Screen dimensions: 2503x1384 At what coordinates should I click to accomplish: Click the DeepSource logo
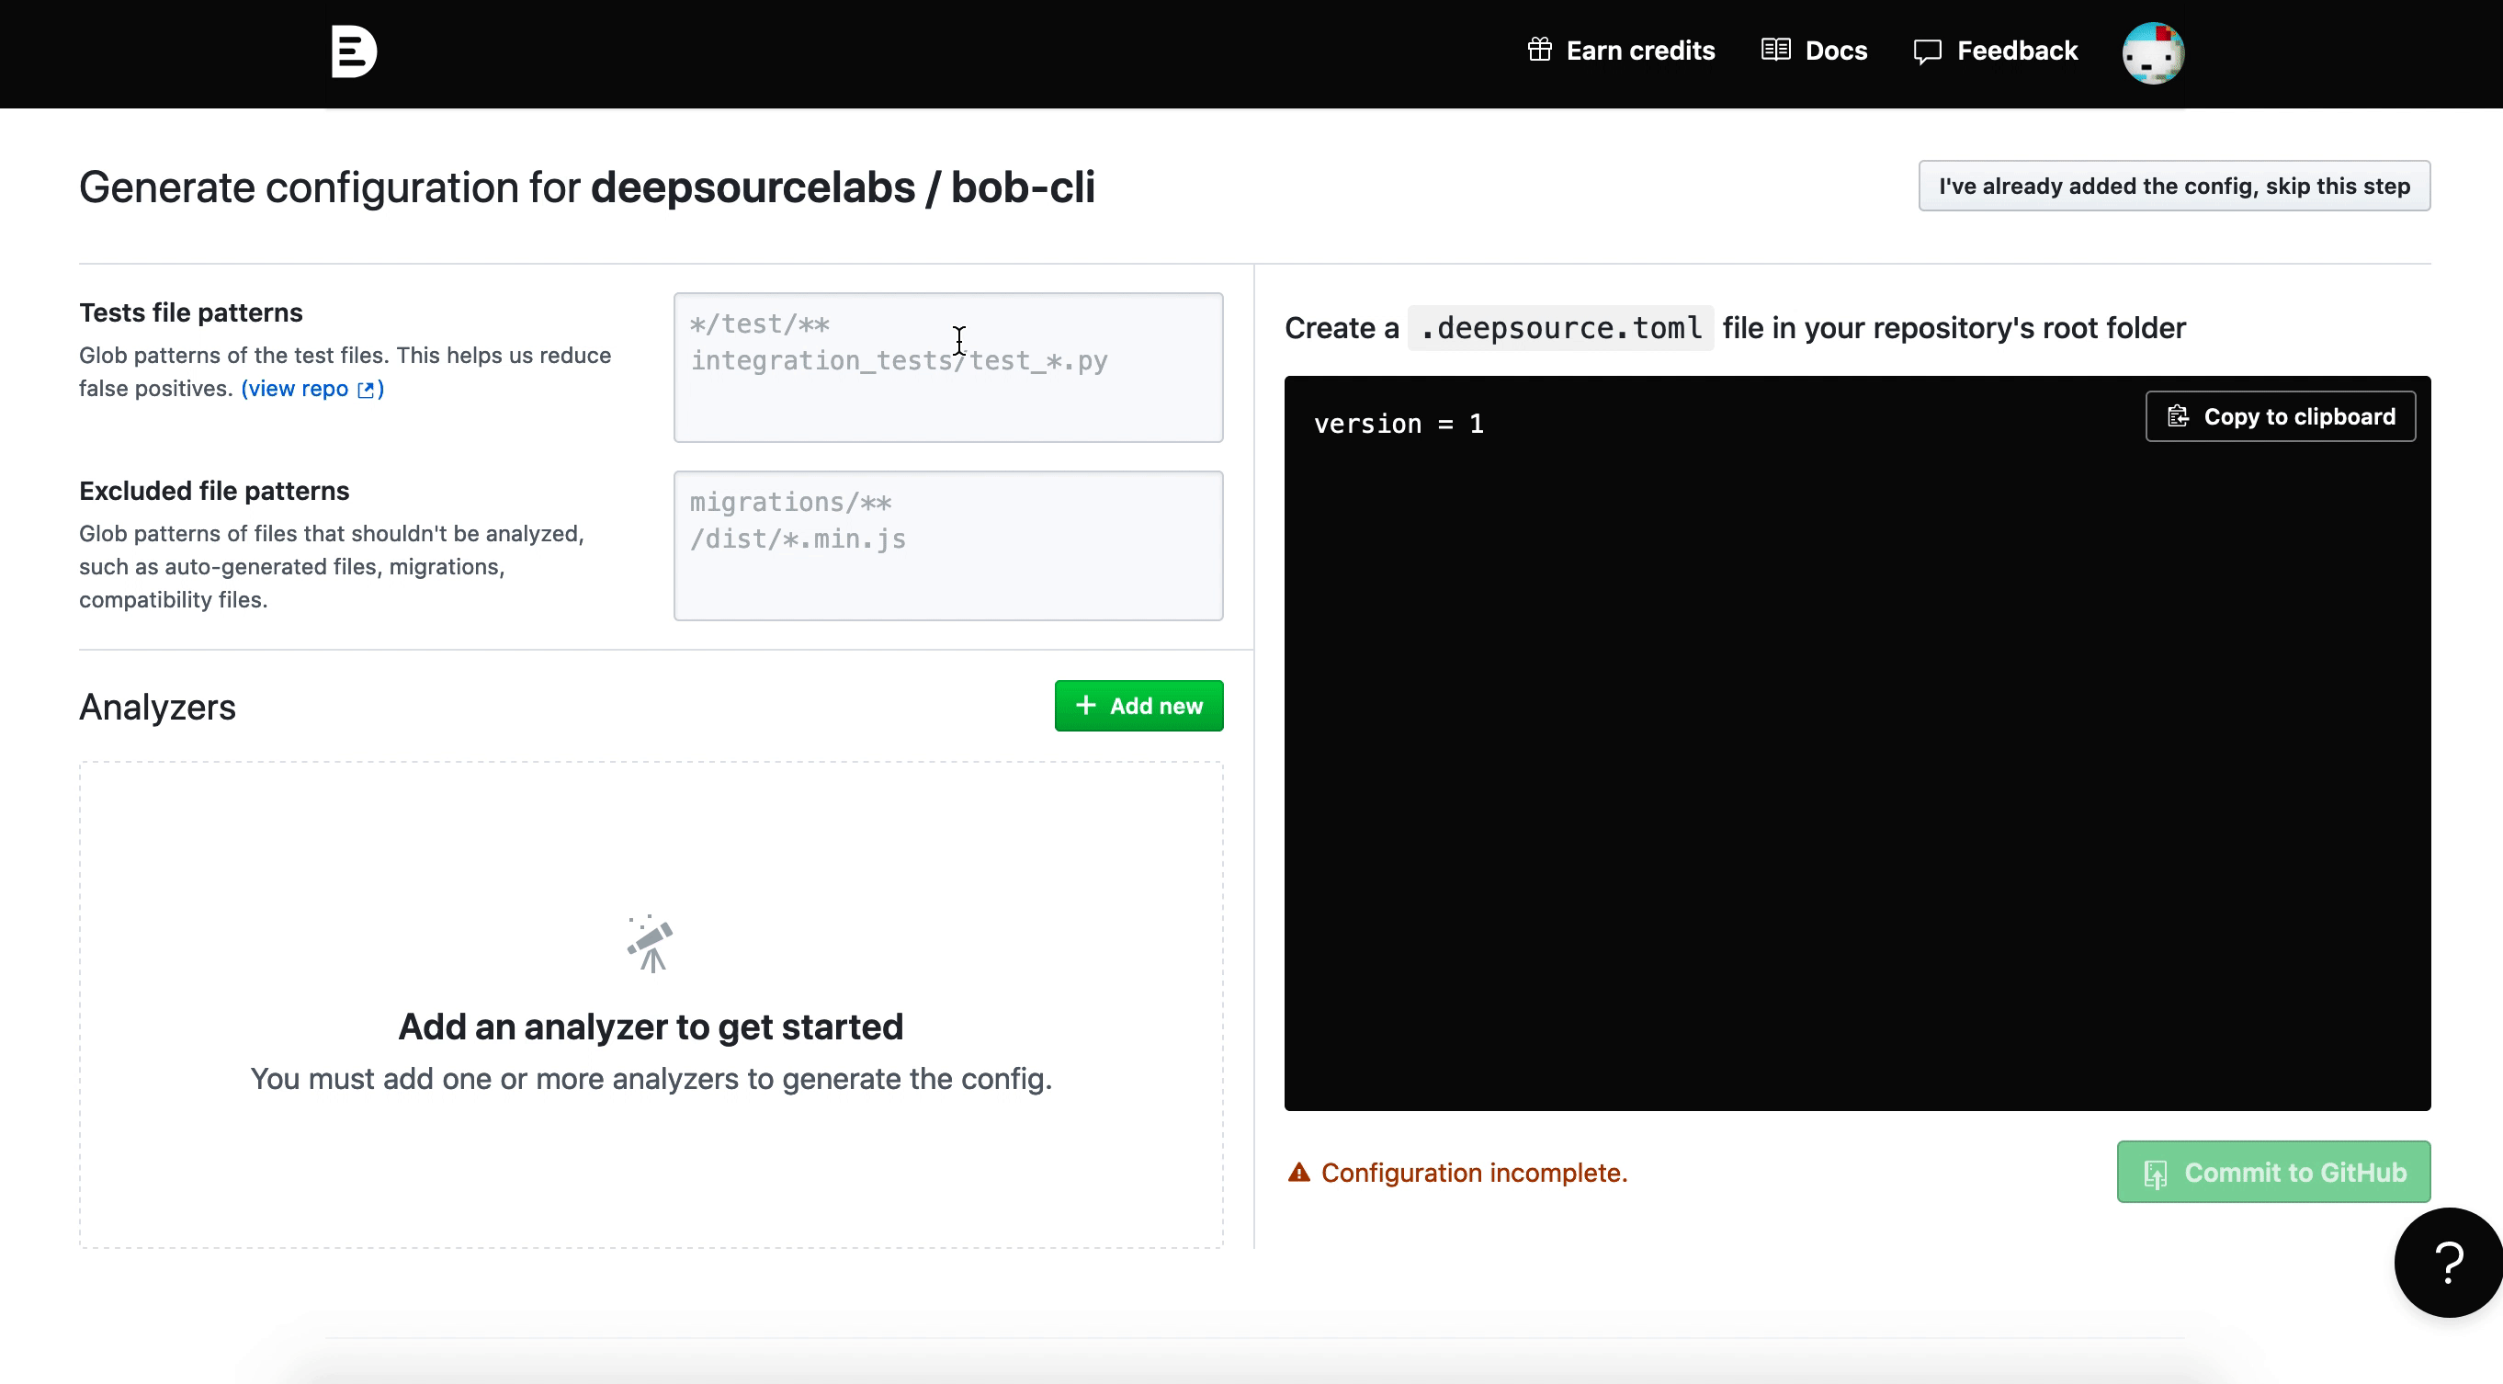[x=353, y=51]
